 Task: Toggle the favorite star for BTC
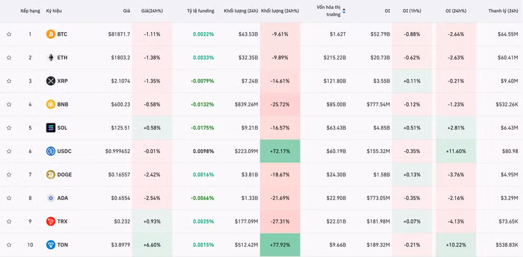point(9,34)
